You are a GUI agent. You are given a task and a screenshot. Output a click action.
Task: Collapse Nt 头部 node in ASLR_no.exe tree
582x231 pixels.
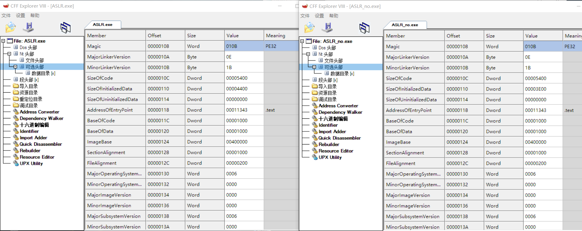(308, 54)
